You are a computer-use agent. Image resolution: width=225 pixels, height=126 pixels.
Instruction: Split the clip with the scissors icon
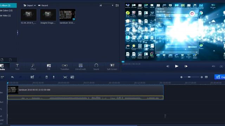[40, 77]
